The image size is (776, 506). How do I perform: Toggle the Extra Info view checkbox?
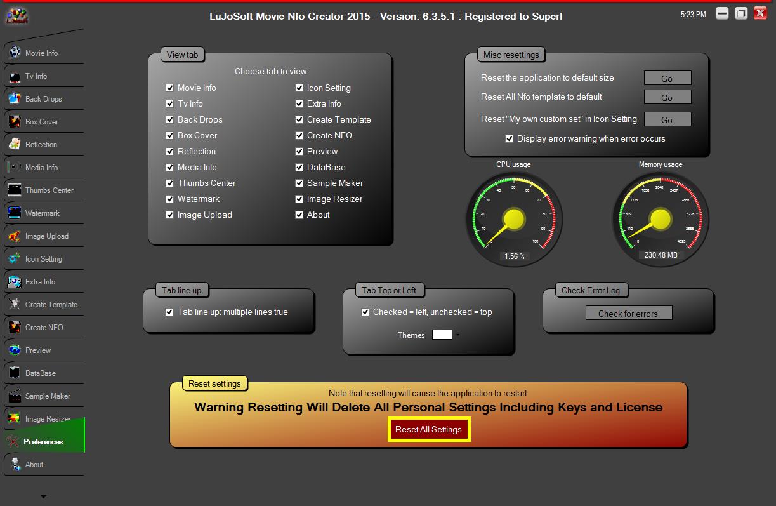pos(299,103)
